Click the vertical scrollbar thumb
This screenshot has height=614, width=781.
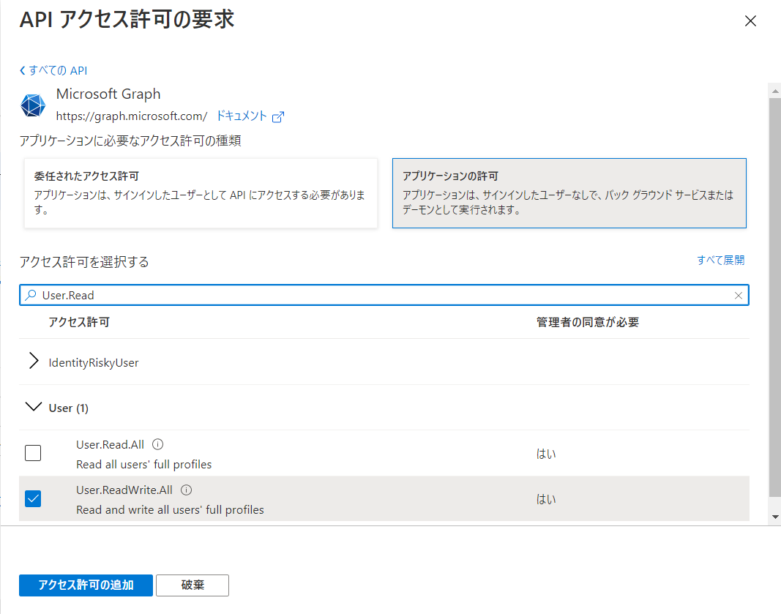tap(775, 297)
